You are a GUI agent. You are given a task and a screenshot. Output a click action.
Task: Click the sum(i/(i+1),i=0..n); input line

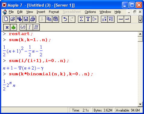point(39,61)
